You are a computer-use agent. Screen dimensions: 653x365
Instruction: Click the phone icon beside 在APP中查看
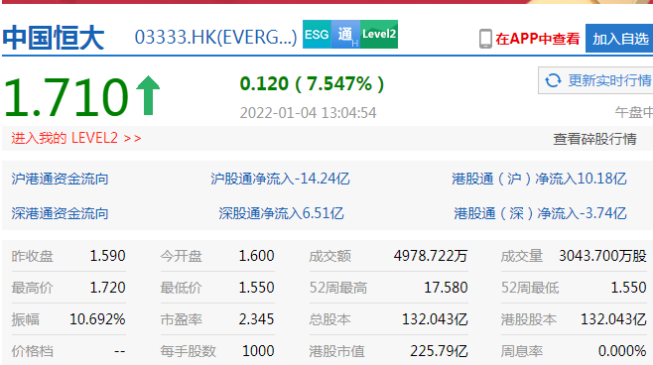485,39
